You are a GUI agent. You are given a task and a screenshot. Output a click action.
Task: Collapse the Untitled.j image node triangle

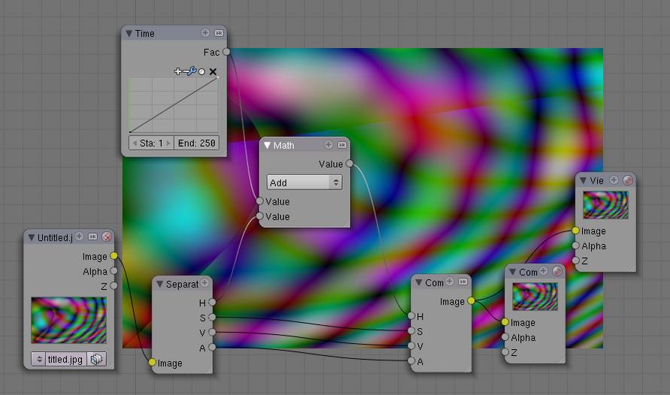[31, 237]
